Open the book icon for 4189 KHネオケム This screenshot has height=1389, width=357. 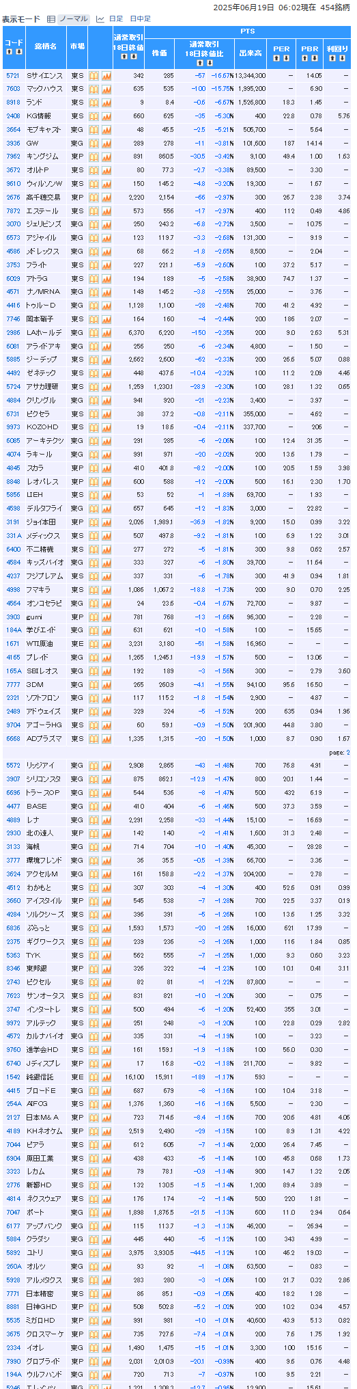94,1131
